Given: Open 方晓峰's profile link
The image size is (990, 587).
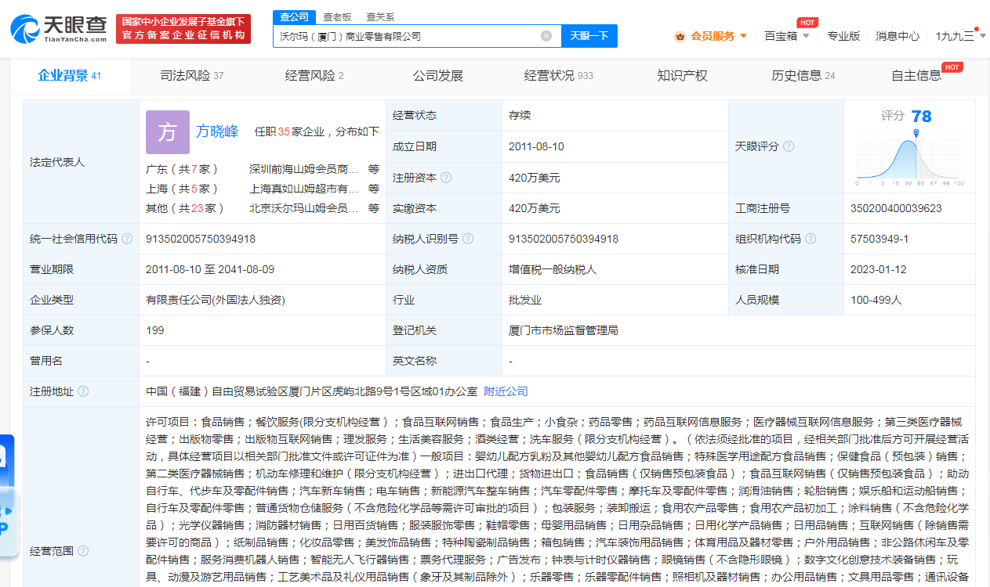Looking at the screenshot, I should click(217, 131).
